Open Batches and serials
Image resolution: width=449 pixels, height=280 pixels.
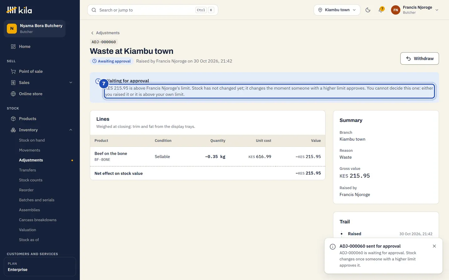36,200
